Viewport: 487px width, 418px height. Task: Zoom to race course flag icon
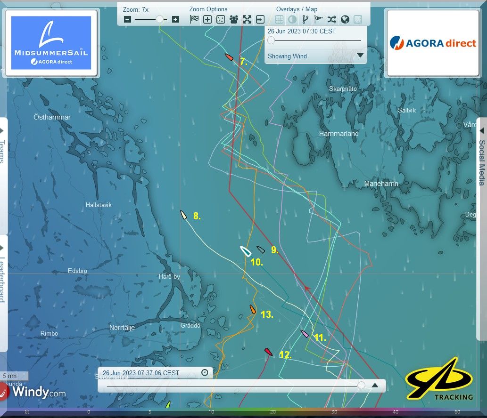click(194, 19)
